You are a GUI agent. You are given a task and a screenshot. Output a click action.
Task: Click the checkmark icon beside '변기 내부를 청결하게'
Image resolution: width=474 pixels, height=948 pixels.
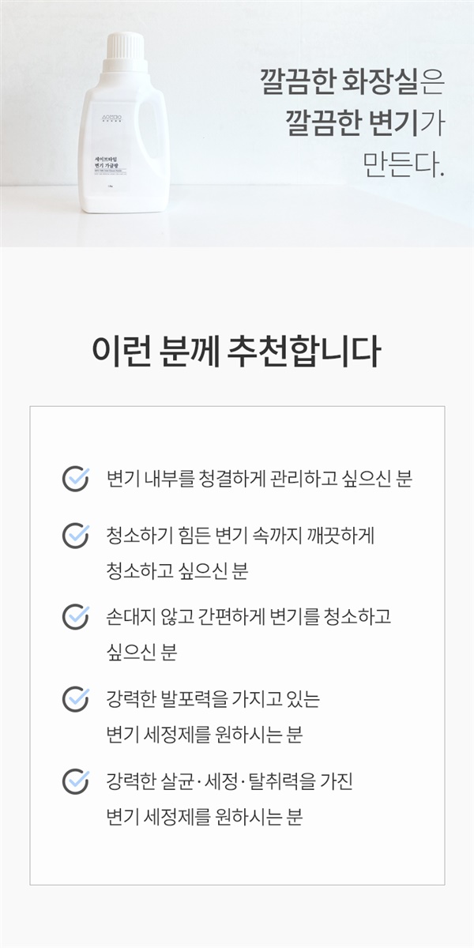76,479
